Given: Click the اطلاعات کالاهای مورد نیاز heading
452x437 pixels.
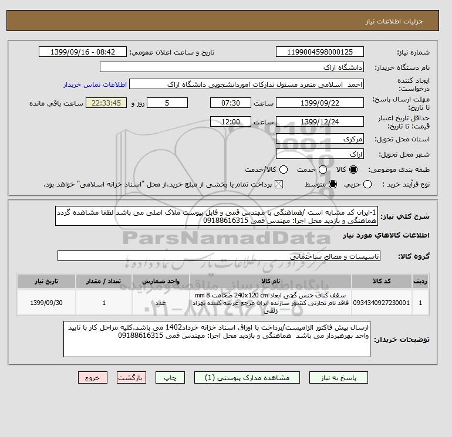Looking at the screenshot, I should coord(386,235).
